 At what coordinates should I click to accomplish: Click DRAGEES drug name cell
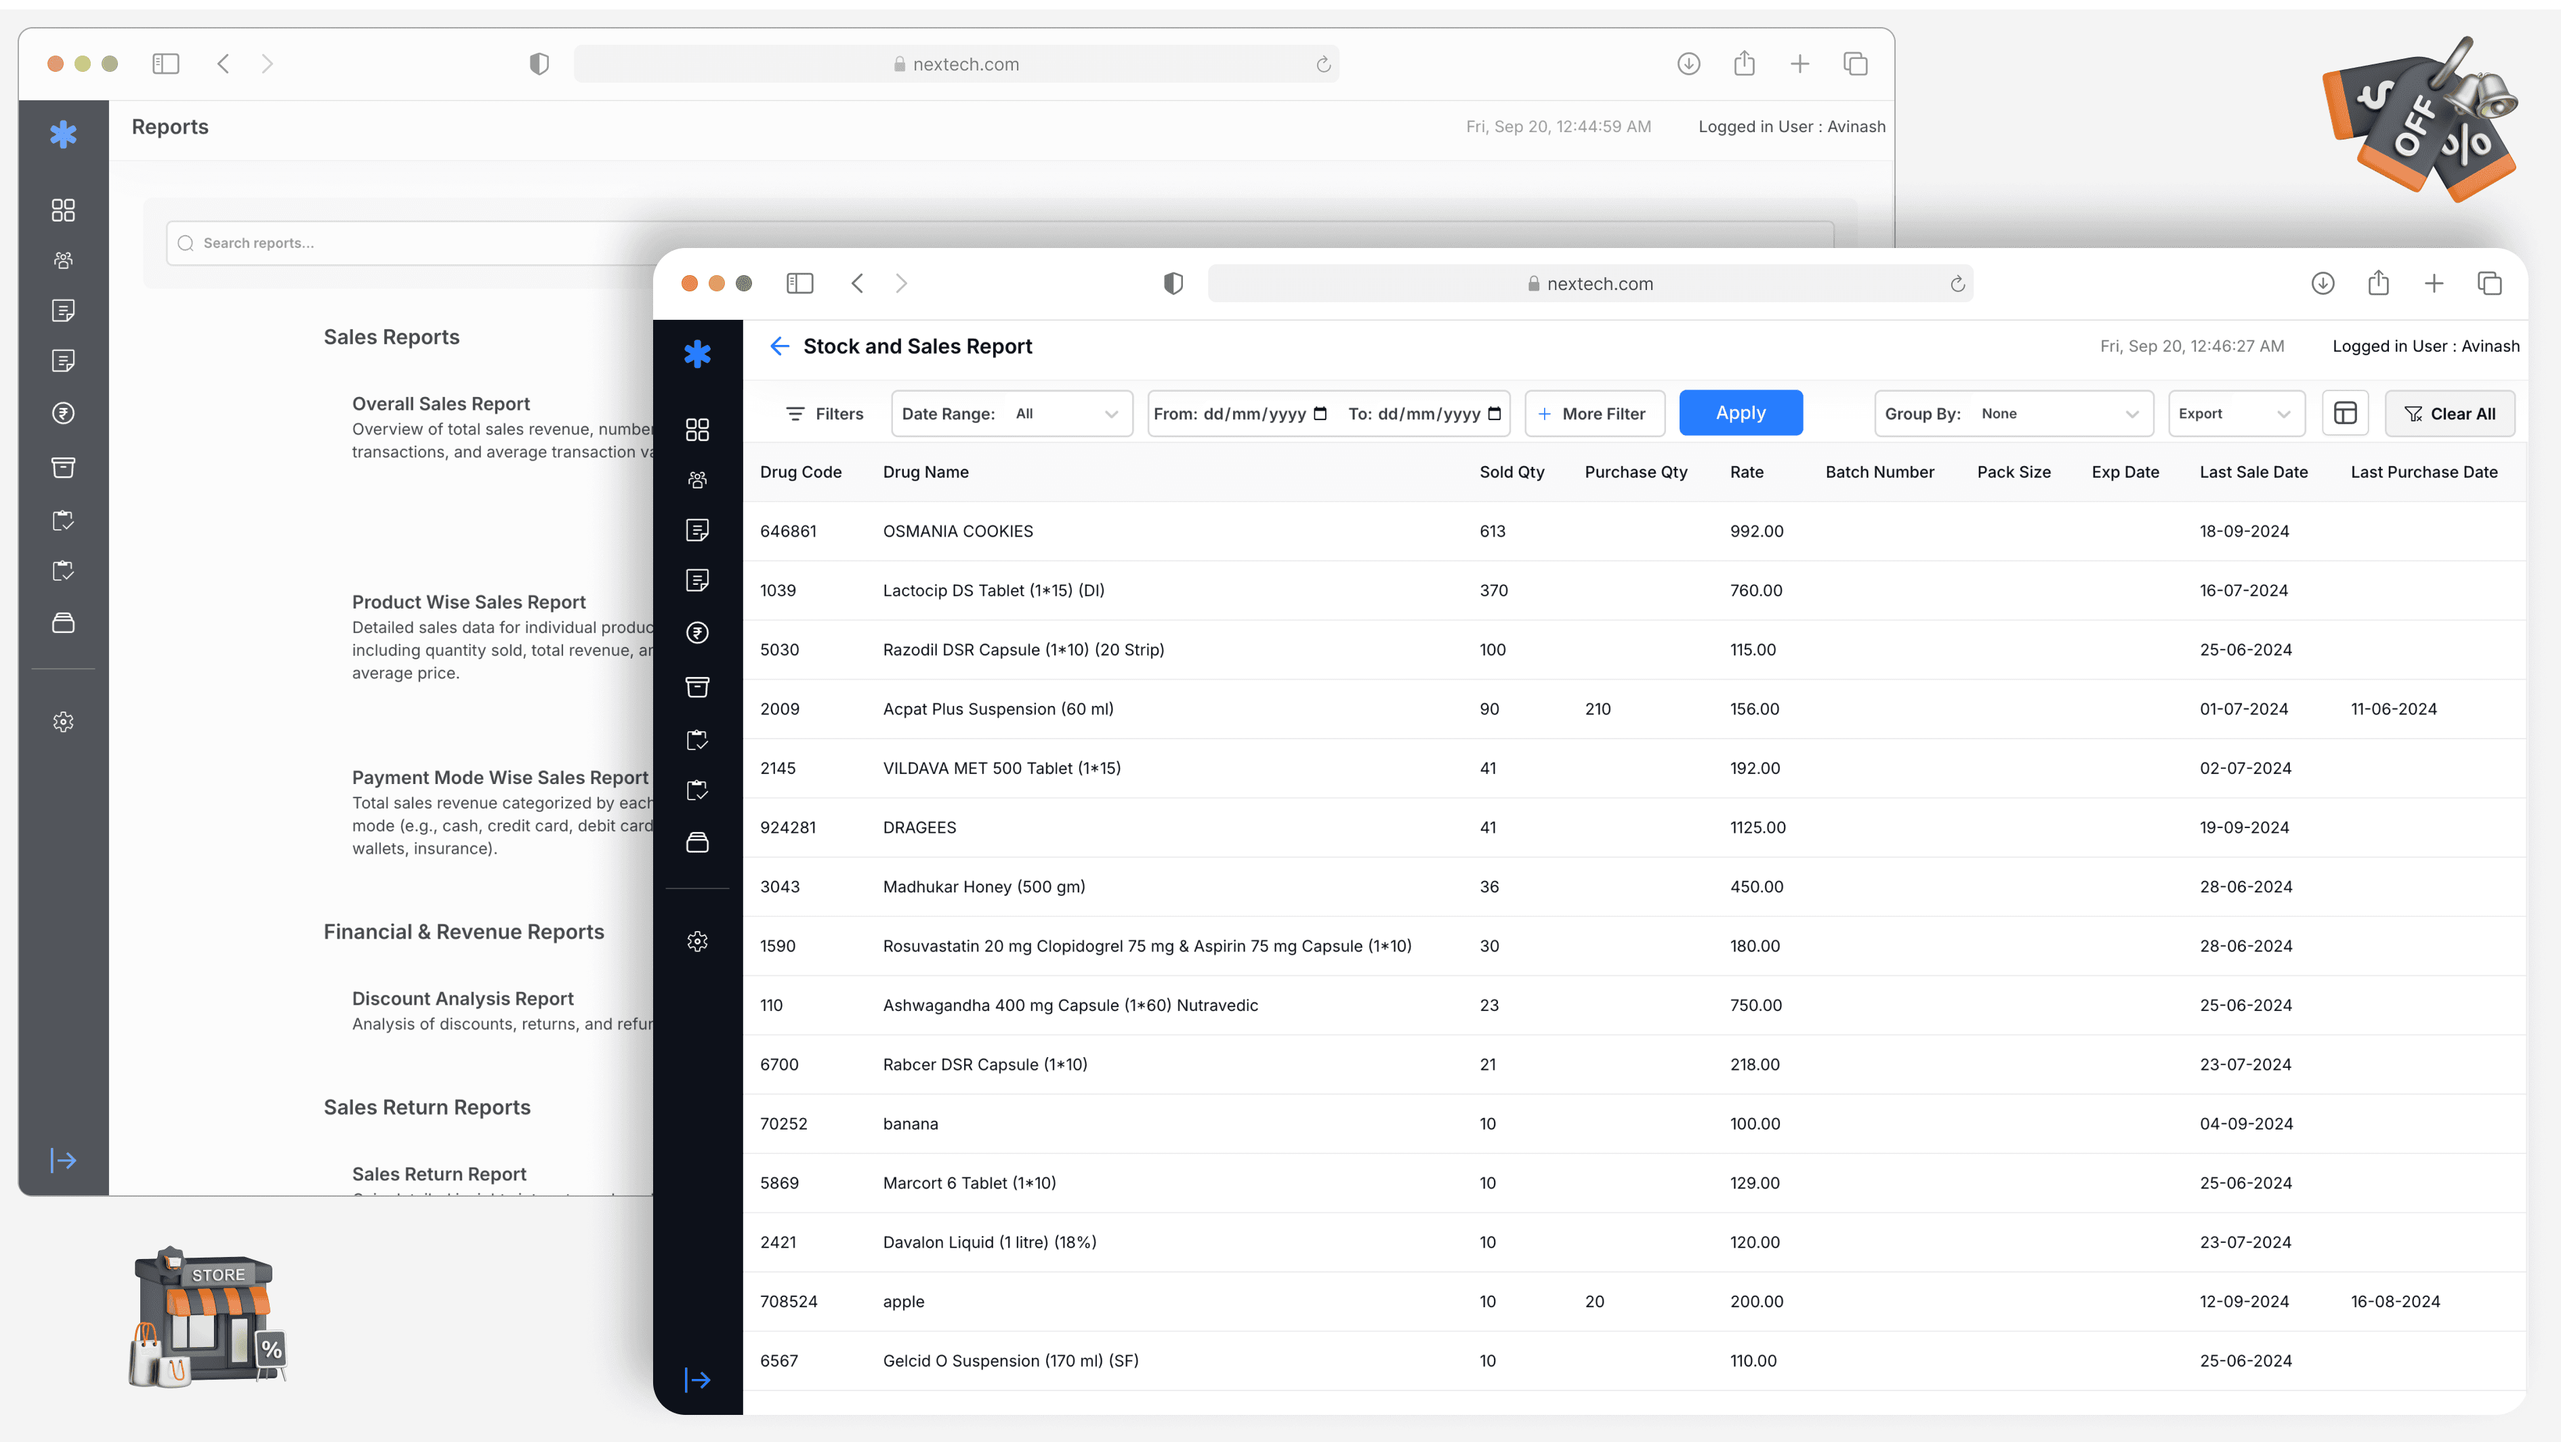(919, 827)
